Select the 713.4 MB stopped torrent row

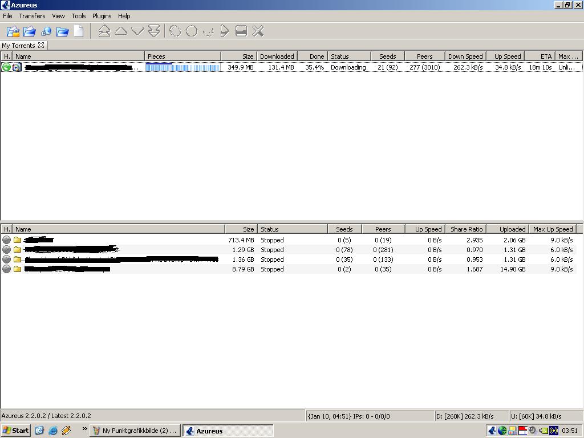[x=289, y=240]
